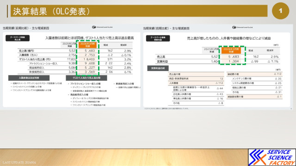This screenshot has height=166, width=296.
Task: Click the △31 value beside その他
Action: click(x=278, y=92)
